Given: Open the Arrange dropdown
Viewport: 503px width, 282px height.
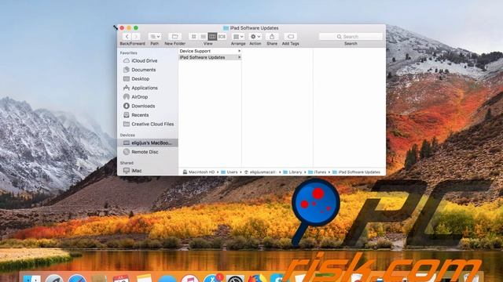Looking at the screenshot, I should click(238, 37).
